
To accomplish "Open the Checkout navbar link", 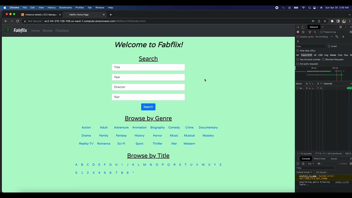I will pyautogui.click(x=62, y=31).
